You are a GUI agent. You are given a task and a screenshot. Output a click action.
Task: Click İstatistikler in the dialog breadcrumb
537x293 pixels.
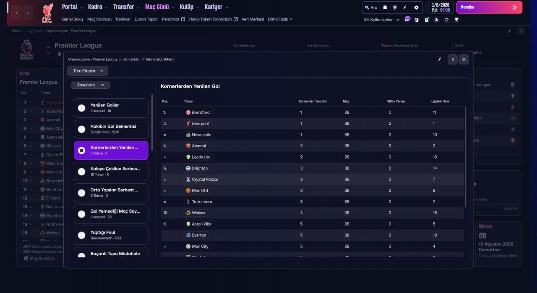pyautogui.click(x=131, y=59)
